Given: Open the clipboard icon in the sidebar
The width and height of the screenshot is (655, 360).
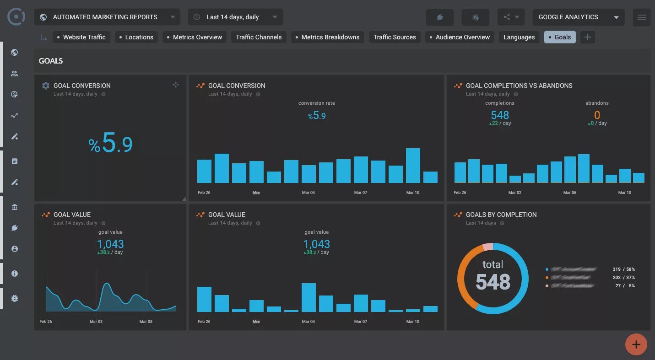Looking at the screenshot, I should [x=15, y=161].
